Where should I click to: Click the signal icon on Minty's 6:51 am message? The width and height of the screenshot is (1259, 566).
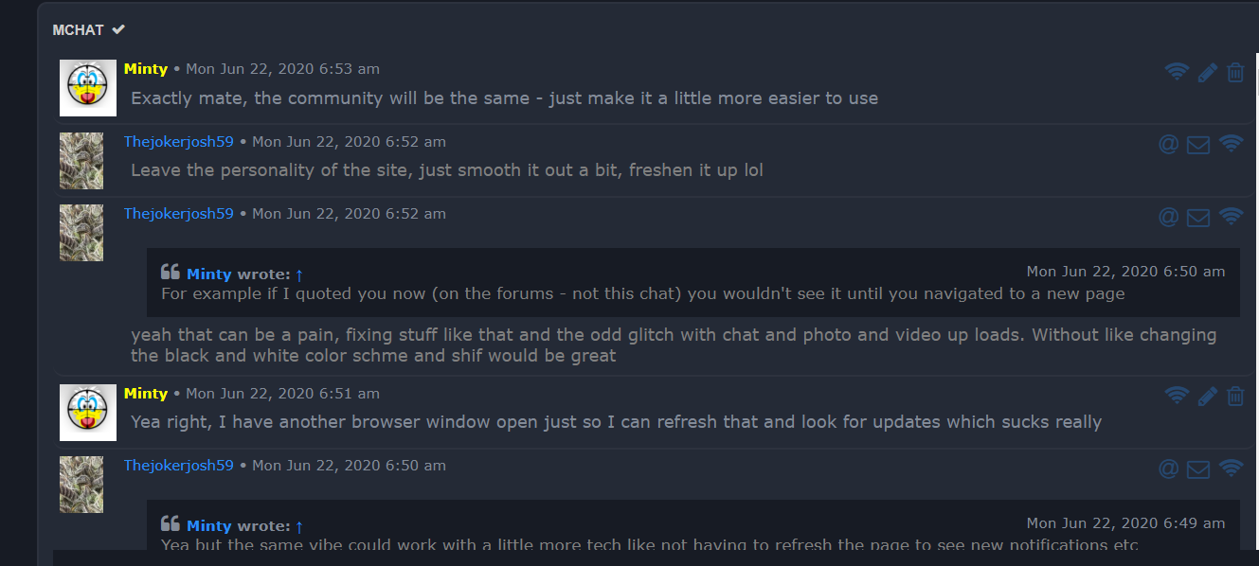pyautogui.click(x=1177, y=396)
